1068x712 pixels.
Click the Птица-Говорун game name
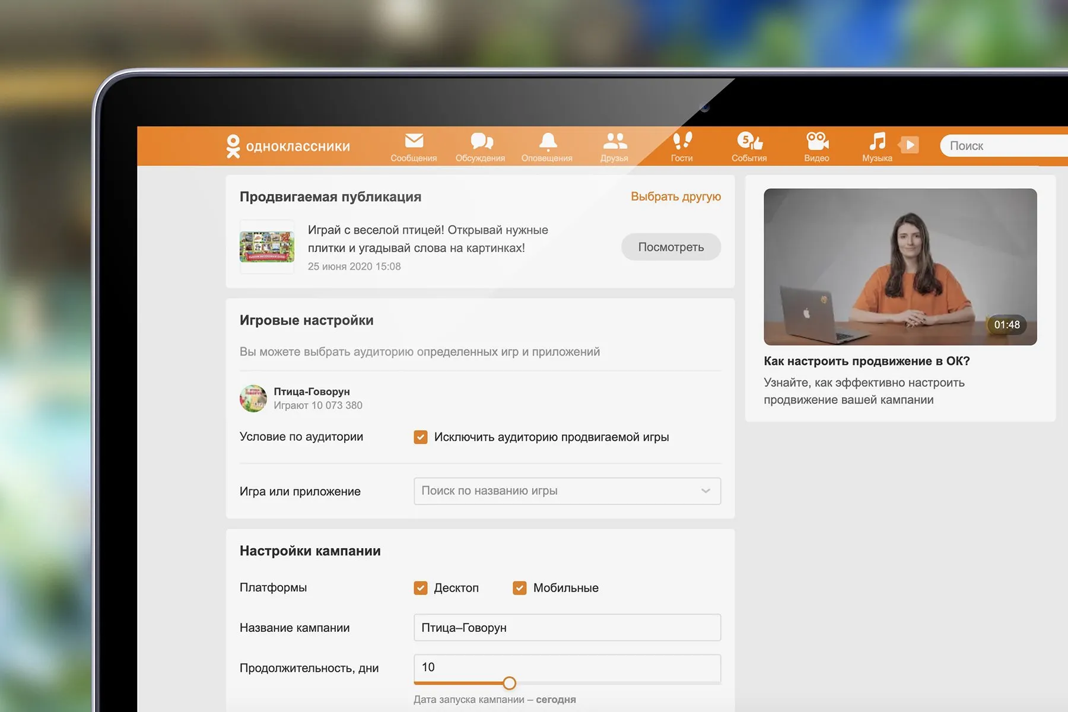coord(311,392)
